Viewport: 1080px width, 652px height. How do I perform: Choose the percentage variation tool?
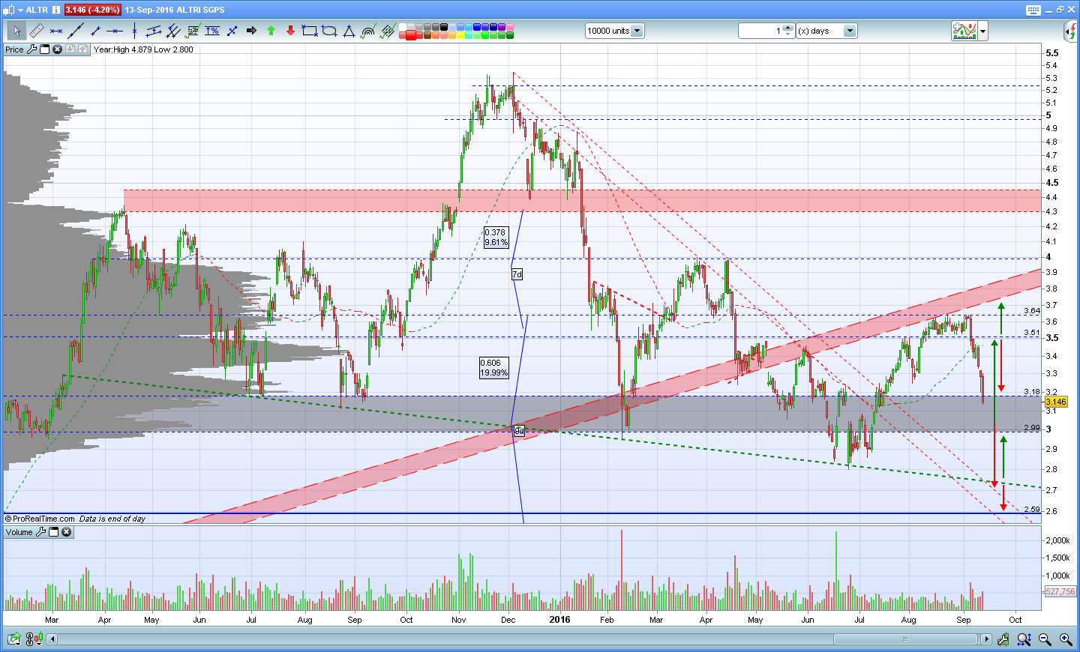[x=212, y=31]
